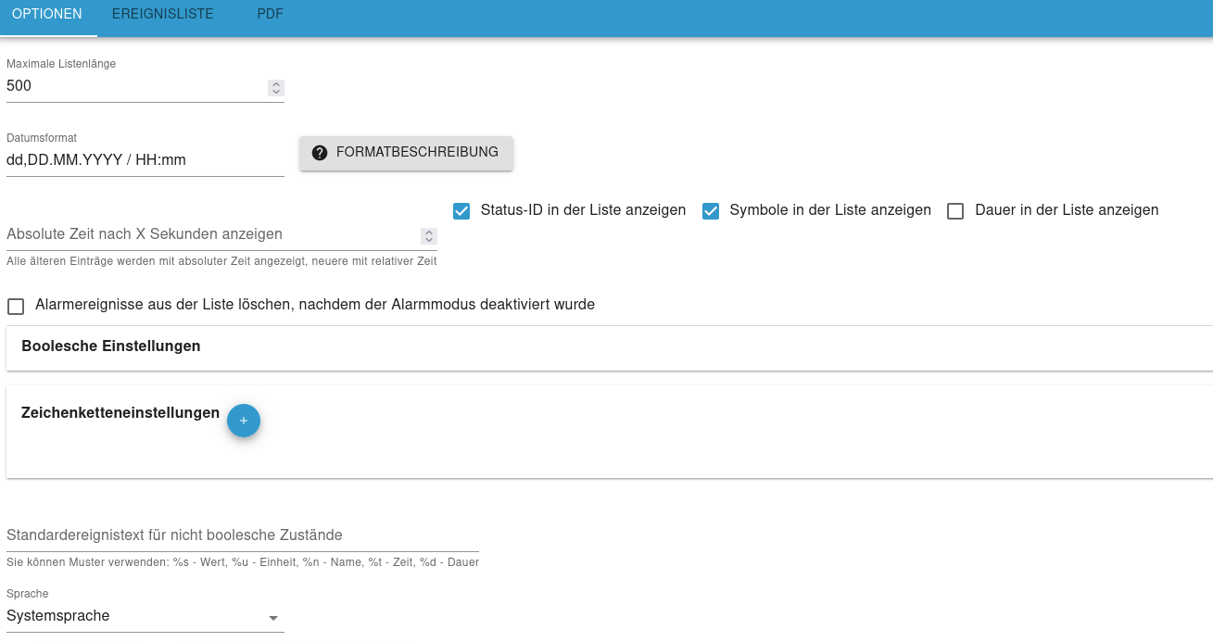Add a new Zeichenketteneinstellungen entry with plus button
The width and height of the screenshot is (1213, 642).
(244, 421)
